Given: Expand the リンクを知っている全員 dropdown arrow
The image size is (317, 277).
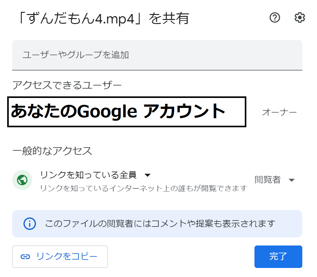Looking at the screenshot, I should point(148,175).
